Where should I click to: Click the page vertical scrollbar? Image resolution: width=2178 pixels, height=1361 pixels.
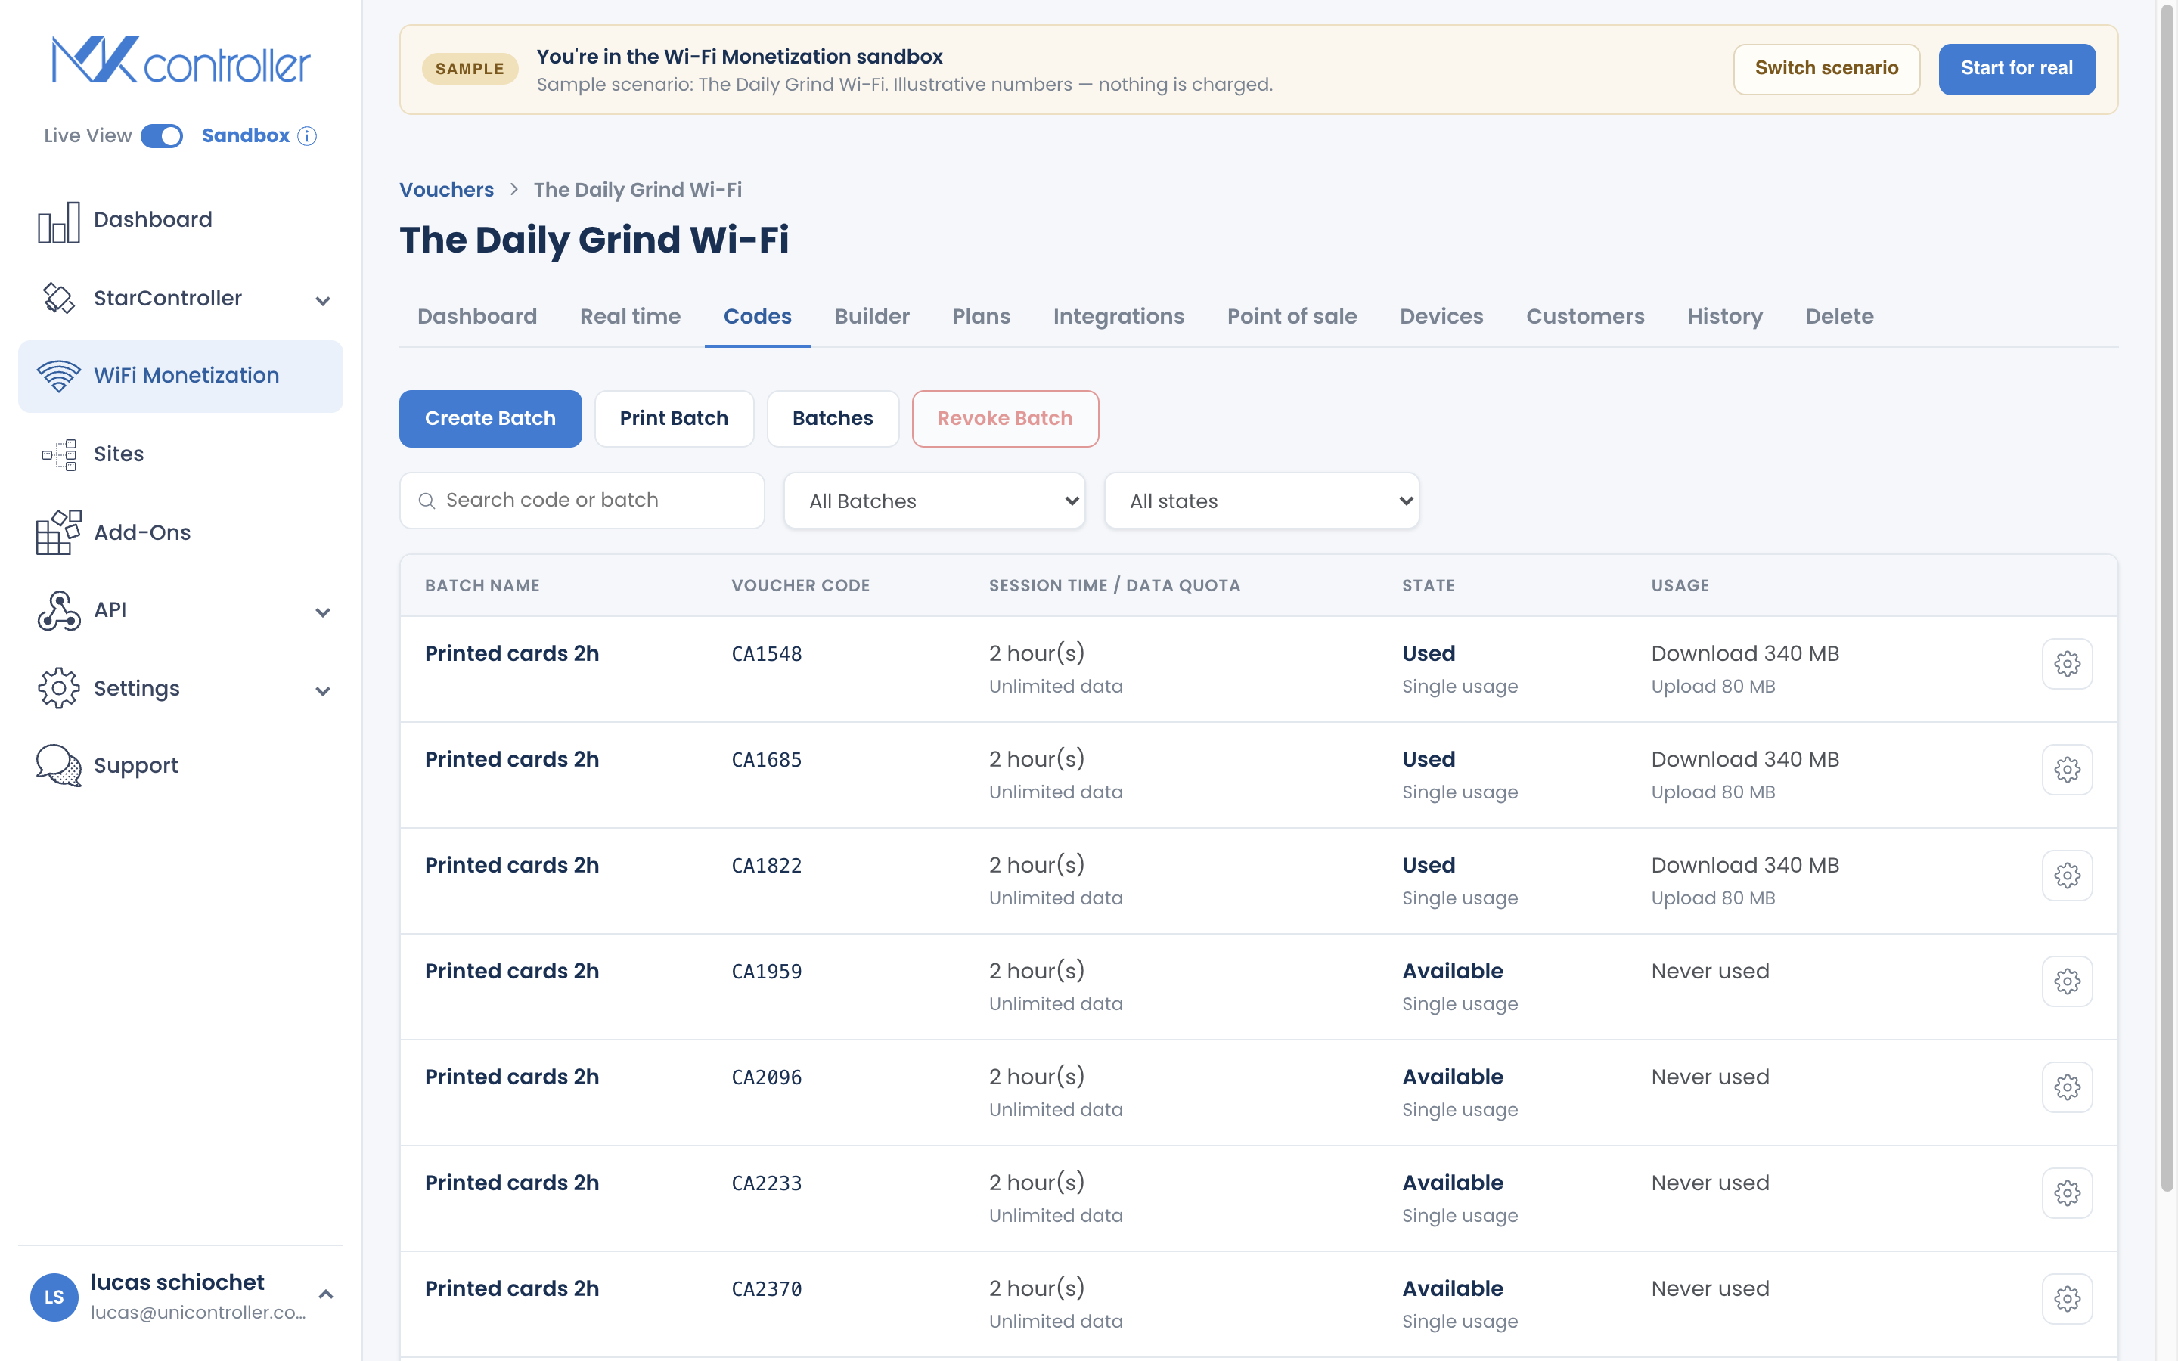pos(2167,599)
